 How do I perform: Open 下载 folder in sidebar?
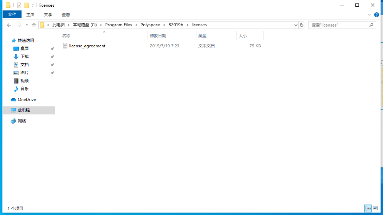pyautogui.click(x=24, y=57)
